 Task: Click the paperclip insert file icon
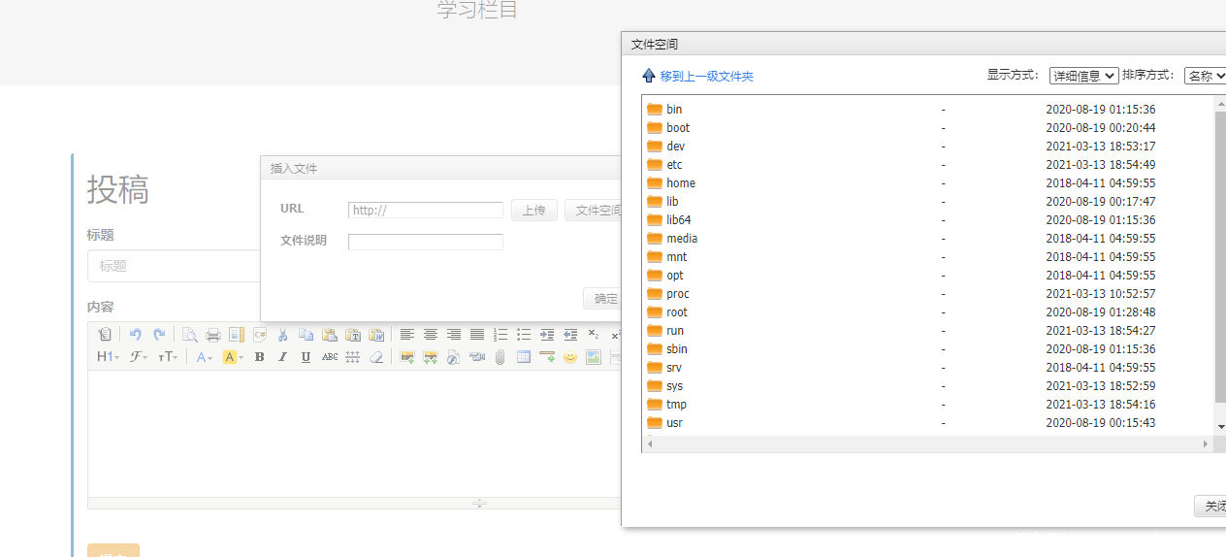(500, 357)
